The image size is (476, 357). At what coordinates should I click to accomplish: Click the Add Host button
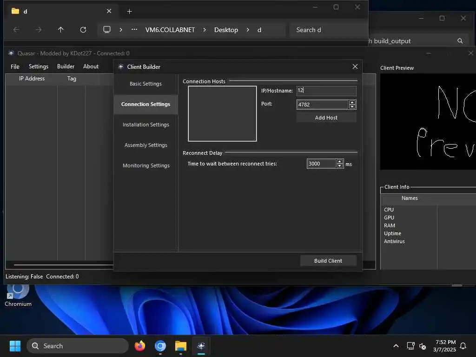[326, 118]
